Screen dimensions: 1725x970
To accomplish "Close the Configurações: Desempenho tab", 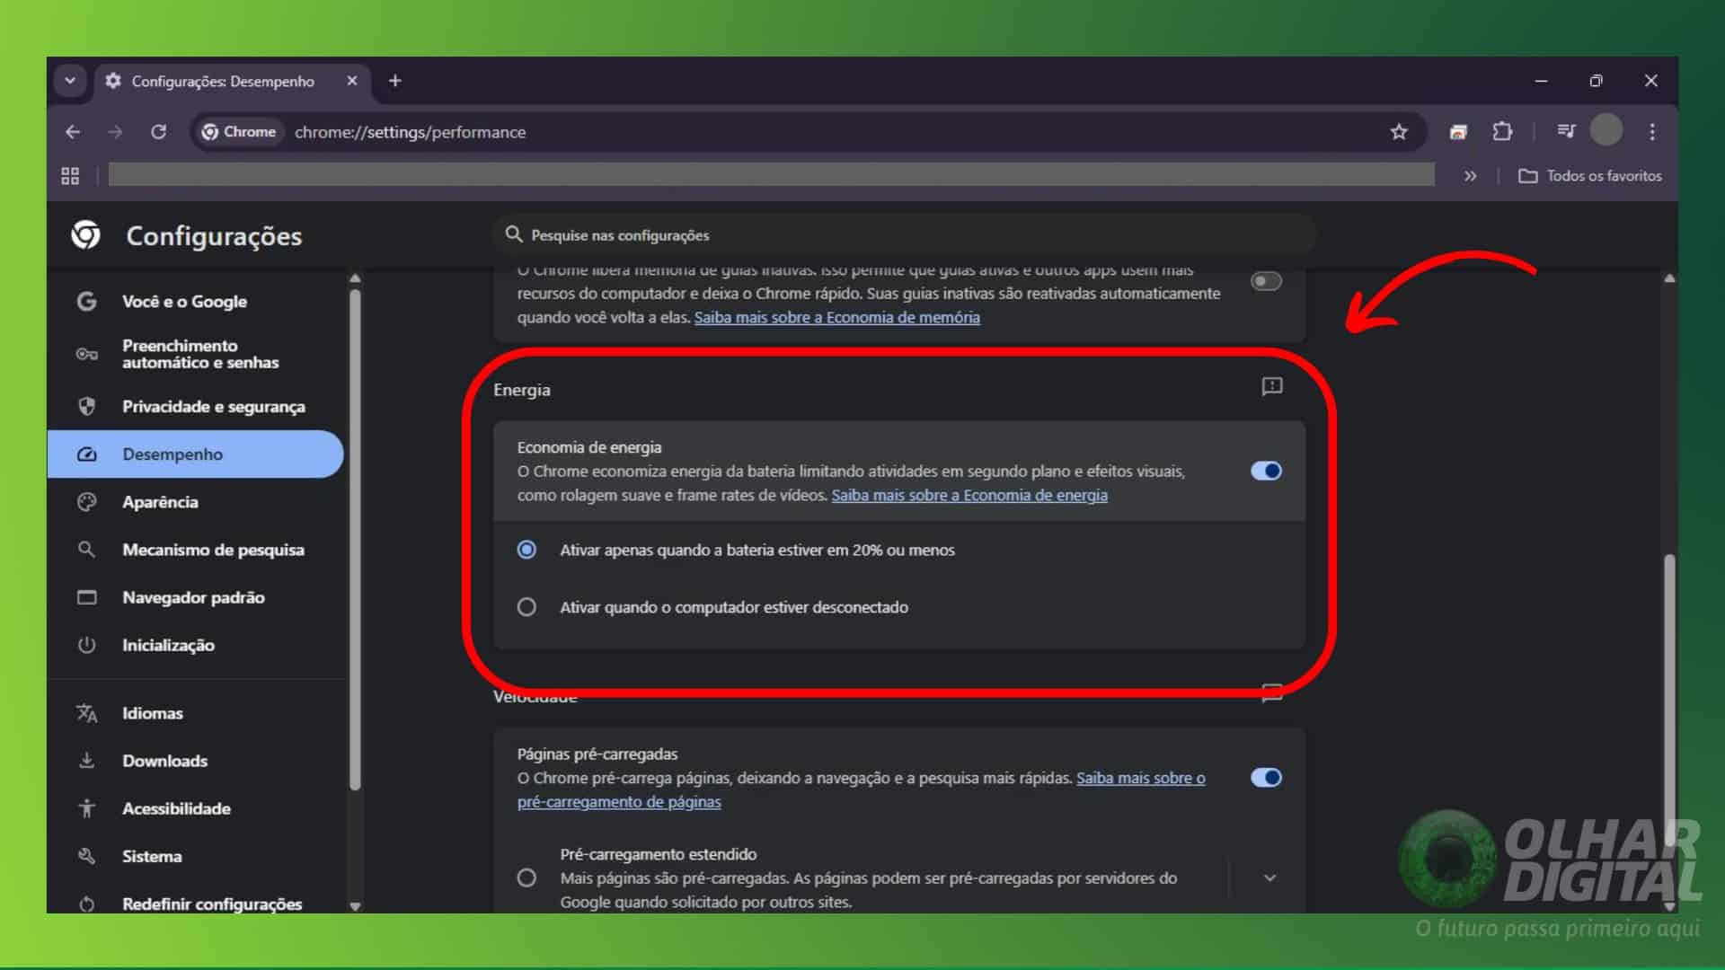I will (352, 81).
